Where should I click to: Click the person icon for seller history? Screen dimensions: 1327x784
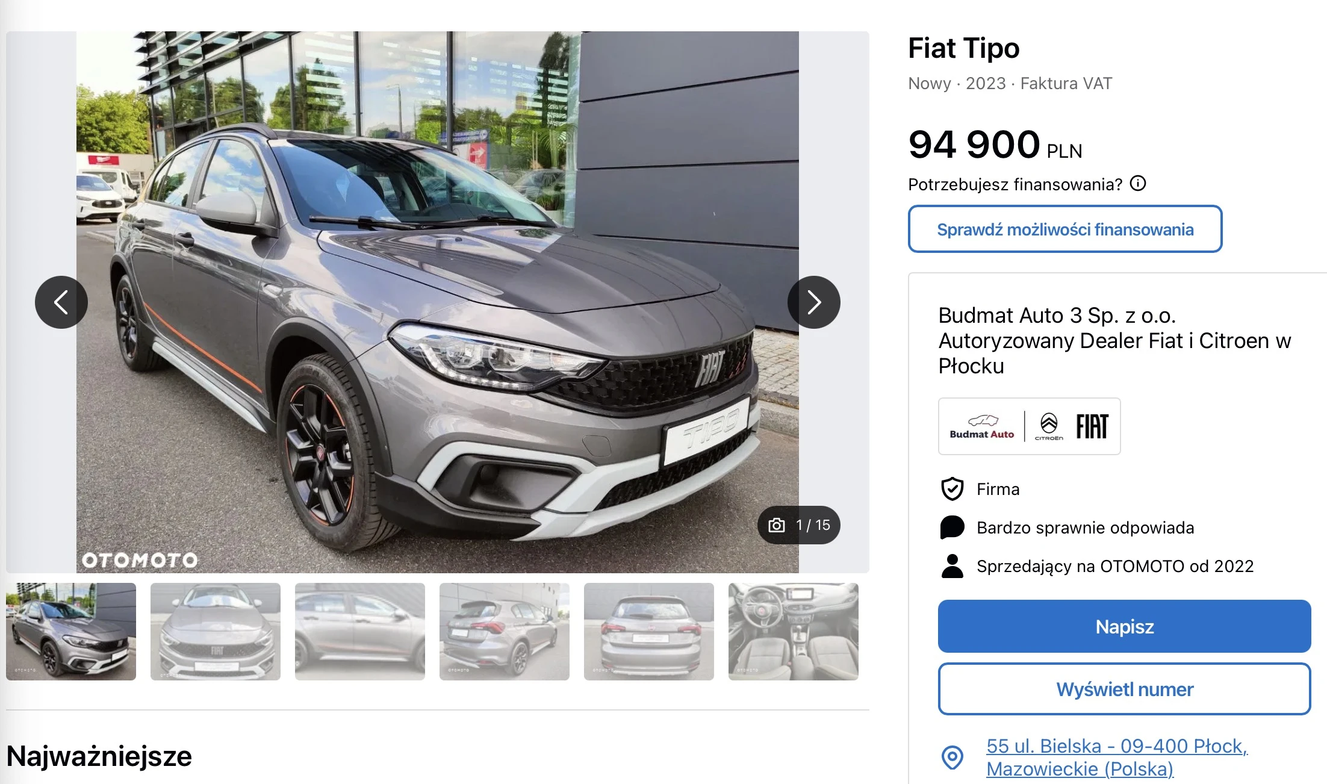tap(953, 566)
